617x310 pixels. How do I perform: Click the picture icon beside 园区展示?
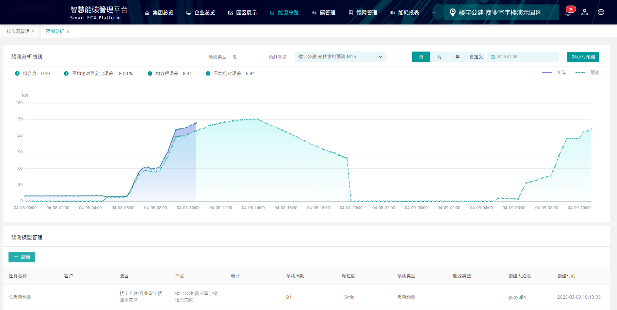(231, 13)
